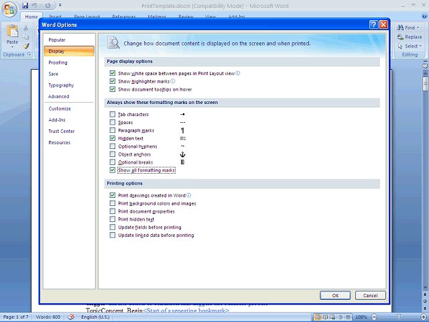Click the Office Button in Word window
429x322 pixels.
coord(9,9)
